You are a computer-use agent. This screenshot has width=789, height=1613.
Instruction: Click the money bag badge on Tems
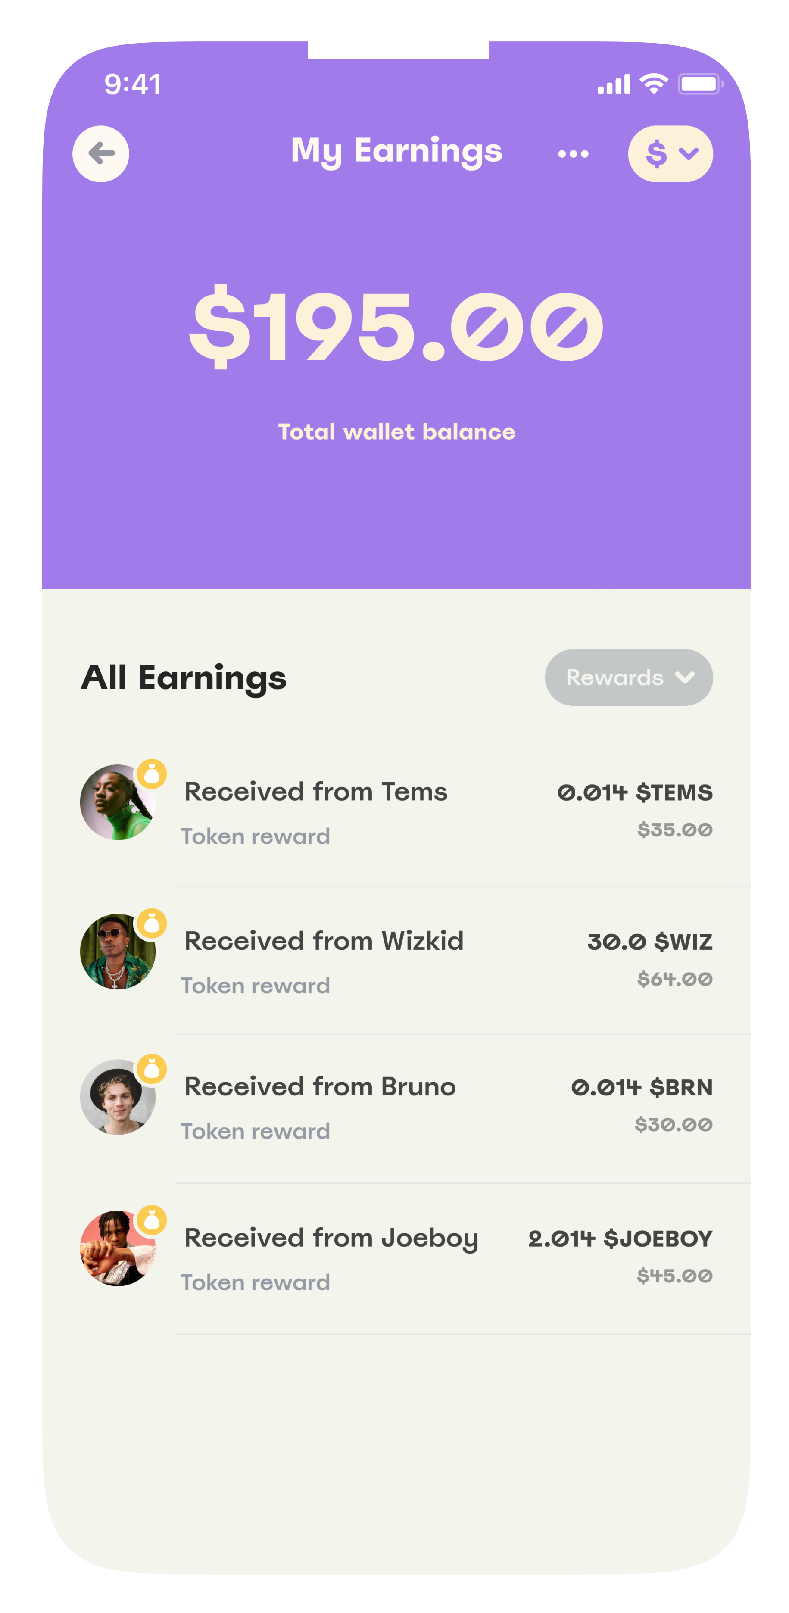coord(152,774)
